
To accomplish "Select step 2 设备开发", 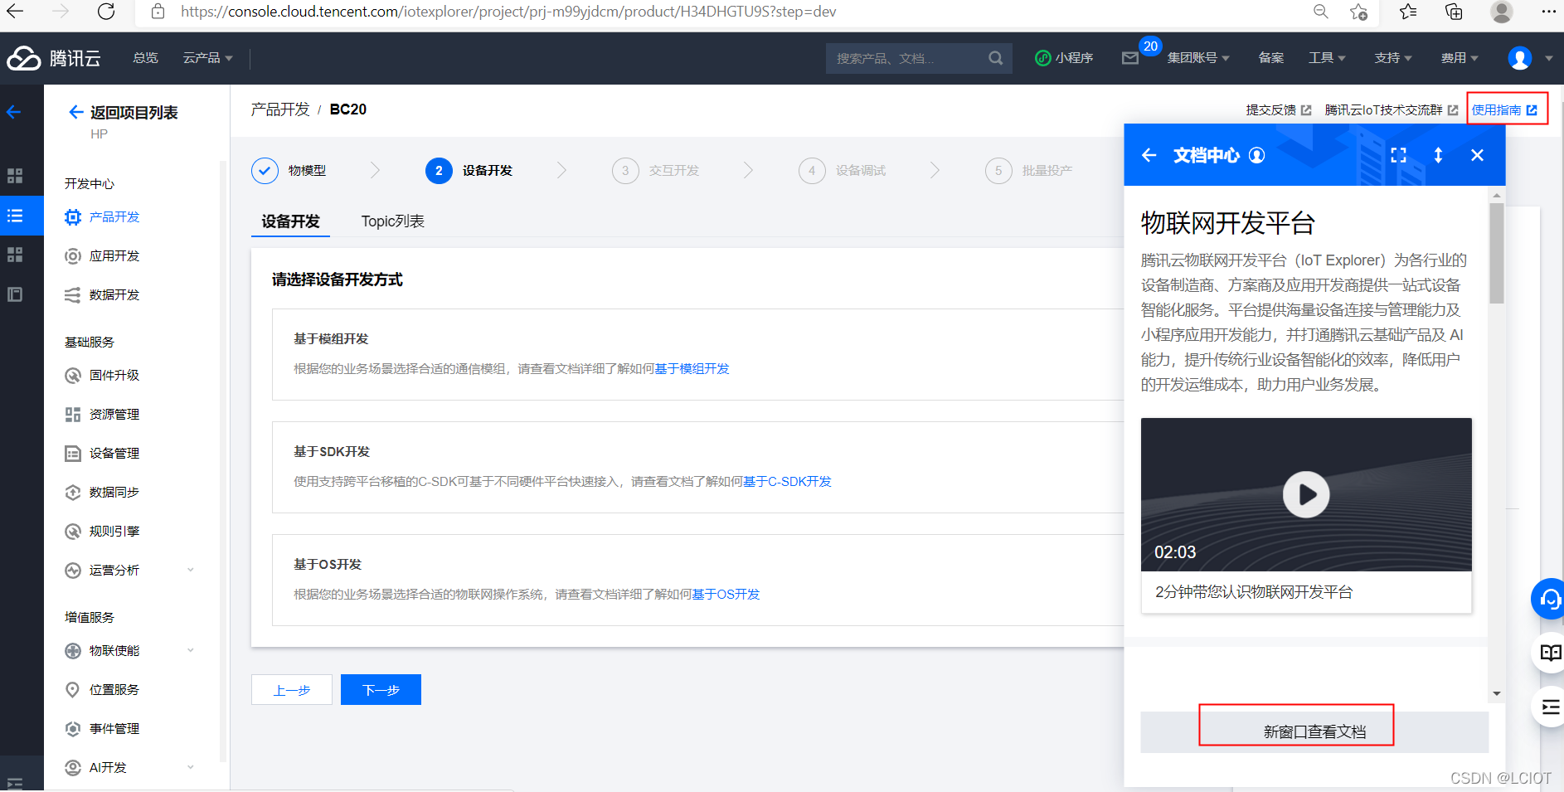I will tap(469, 170).
